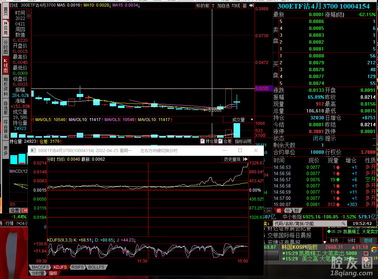
Task: Click the 窗 window icon in the chart toolbar
Action: point(245,6)
